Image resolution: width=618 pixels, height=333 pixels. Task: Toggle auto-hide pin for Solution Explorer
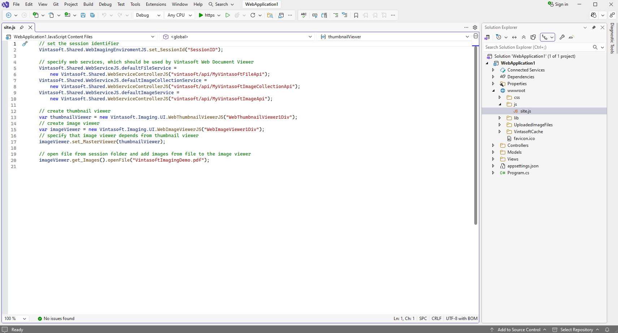594,27
